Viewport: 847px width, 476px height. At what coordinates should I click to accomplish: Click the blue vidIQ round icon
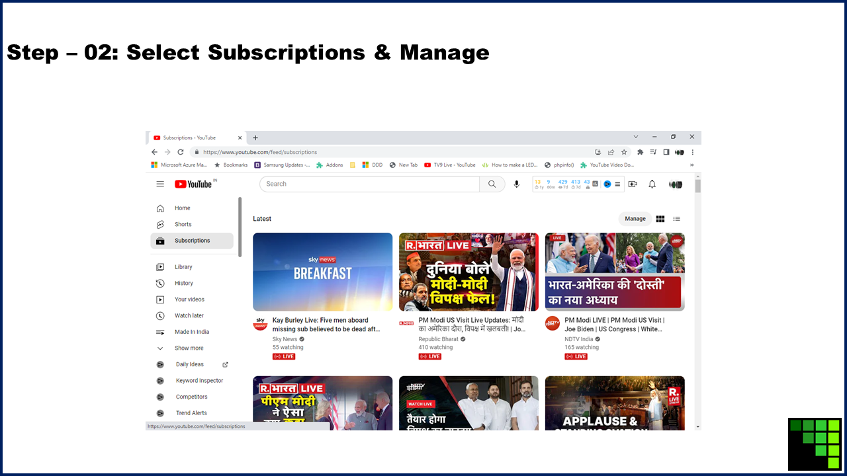coord(607,184)
